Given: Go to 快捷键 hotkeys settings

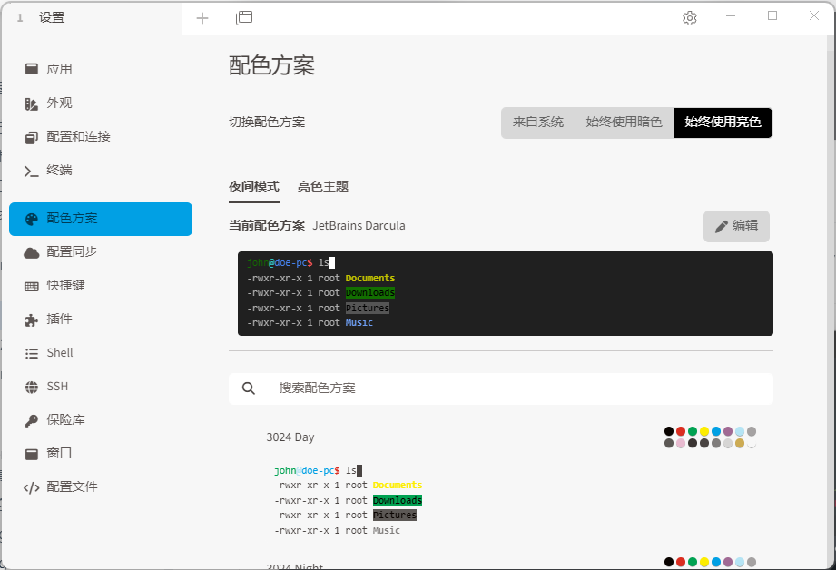Looking at the screenshot, I should pos(100,285).
